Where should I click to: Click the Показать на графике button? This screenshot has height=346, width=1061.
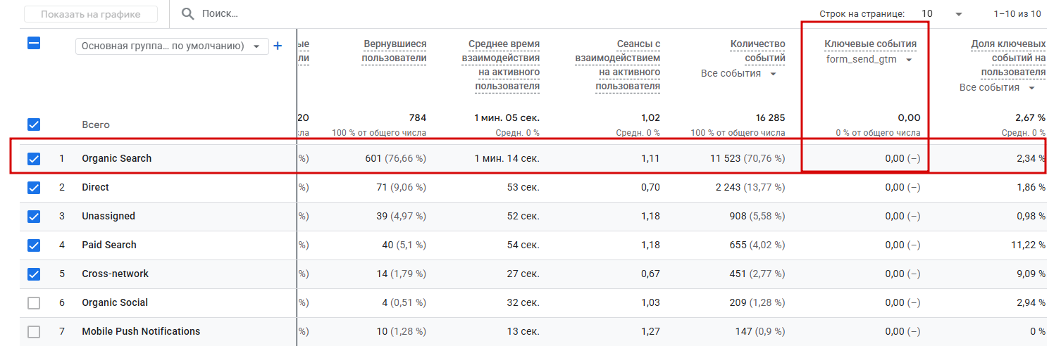click(x=91, y=14)
